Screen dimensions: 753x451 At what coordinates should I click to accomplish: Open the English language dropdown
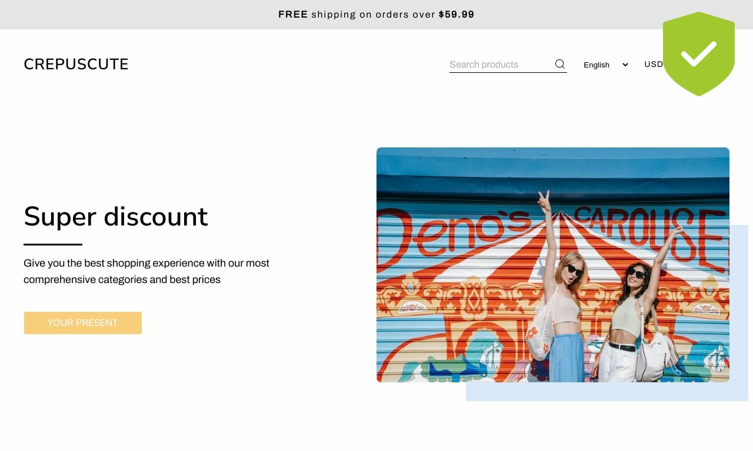(x=606, y=65)
